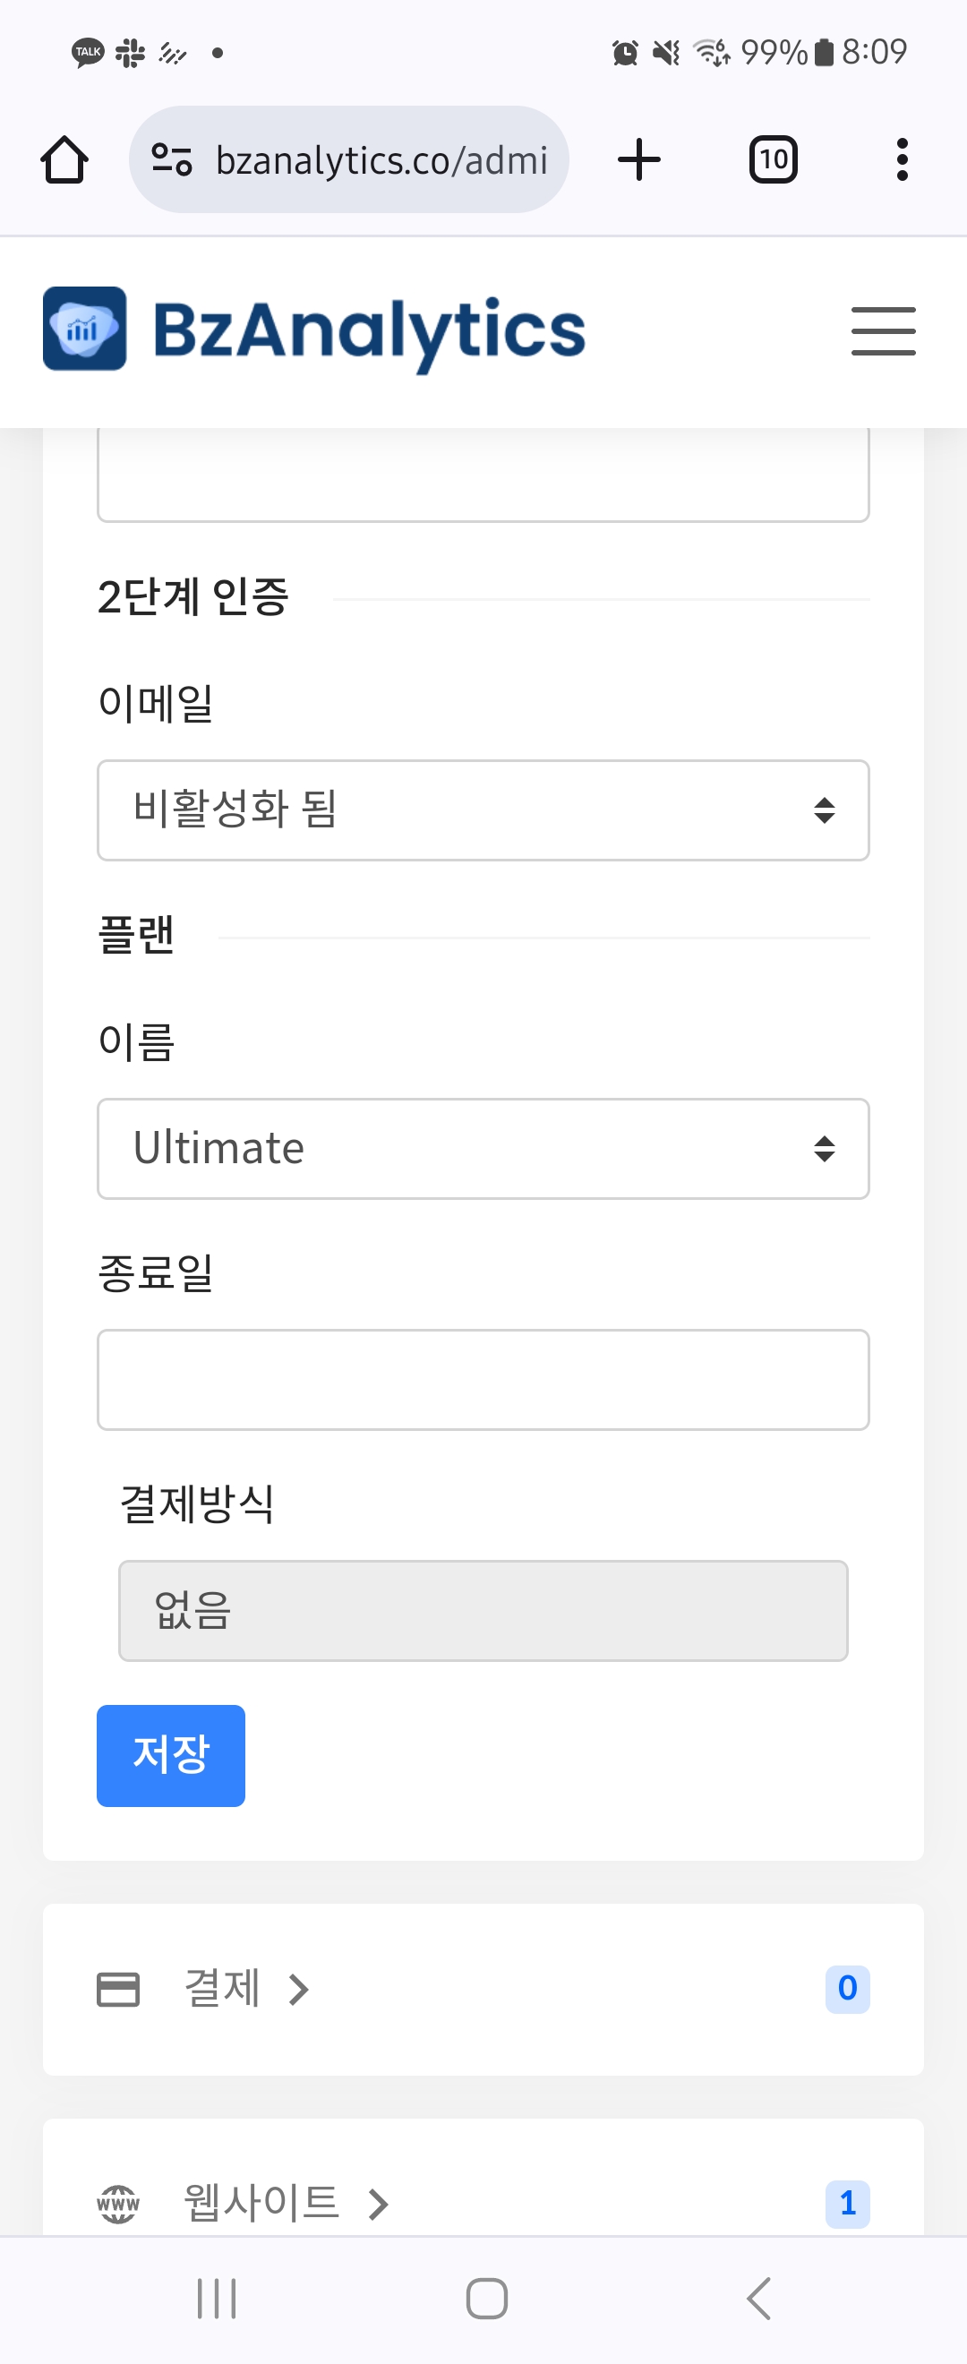Open a new browser tab
967x2364 pixels.
click(639, 160)
